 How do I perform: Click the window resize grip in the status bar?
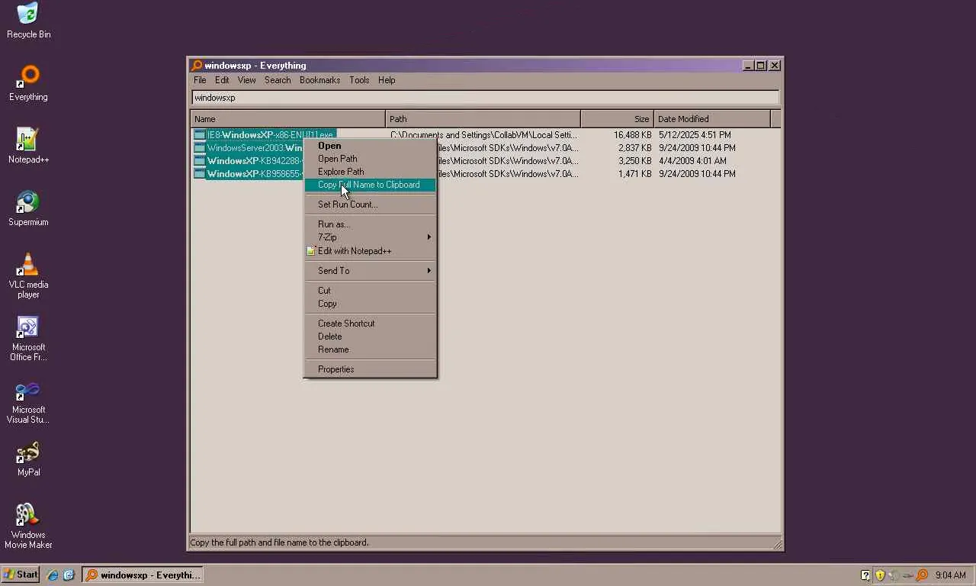click(777, 544)
